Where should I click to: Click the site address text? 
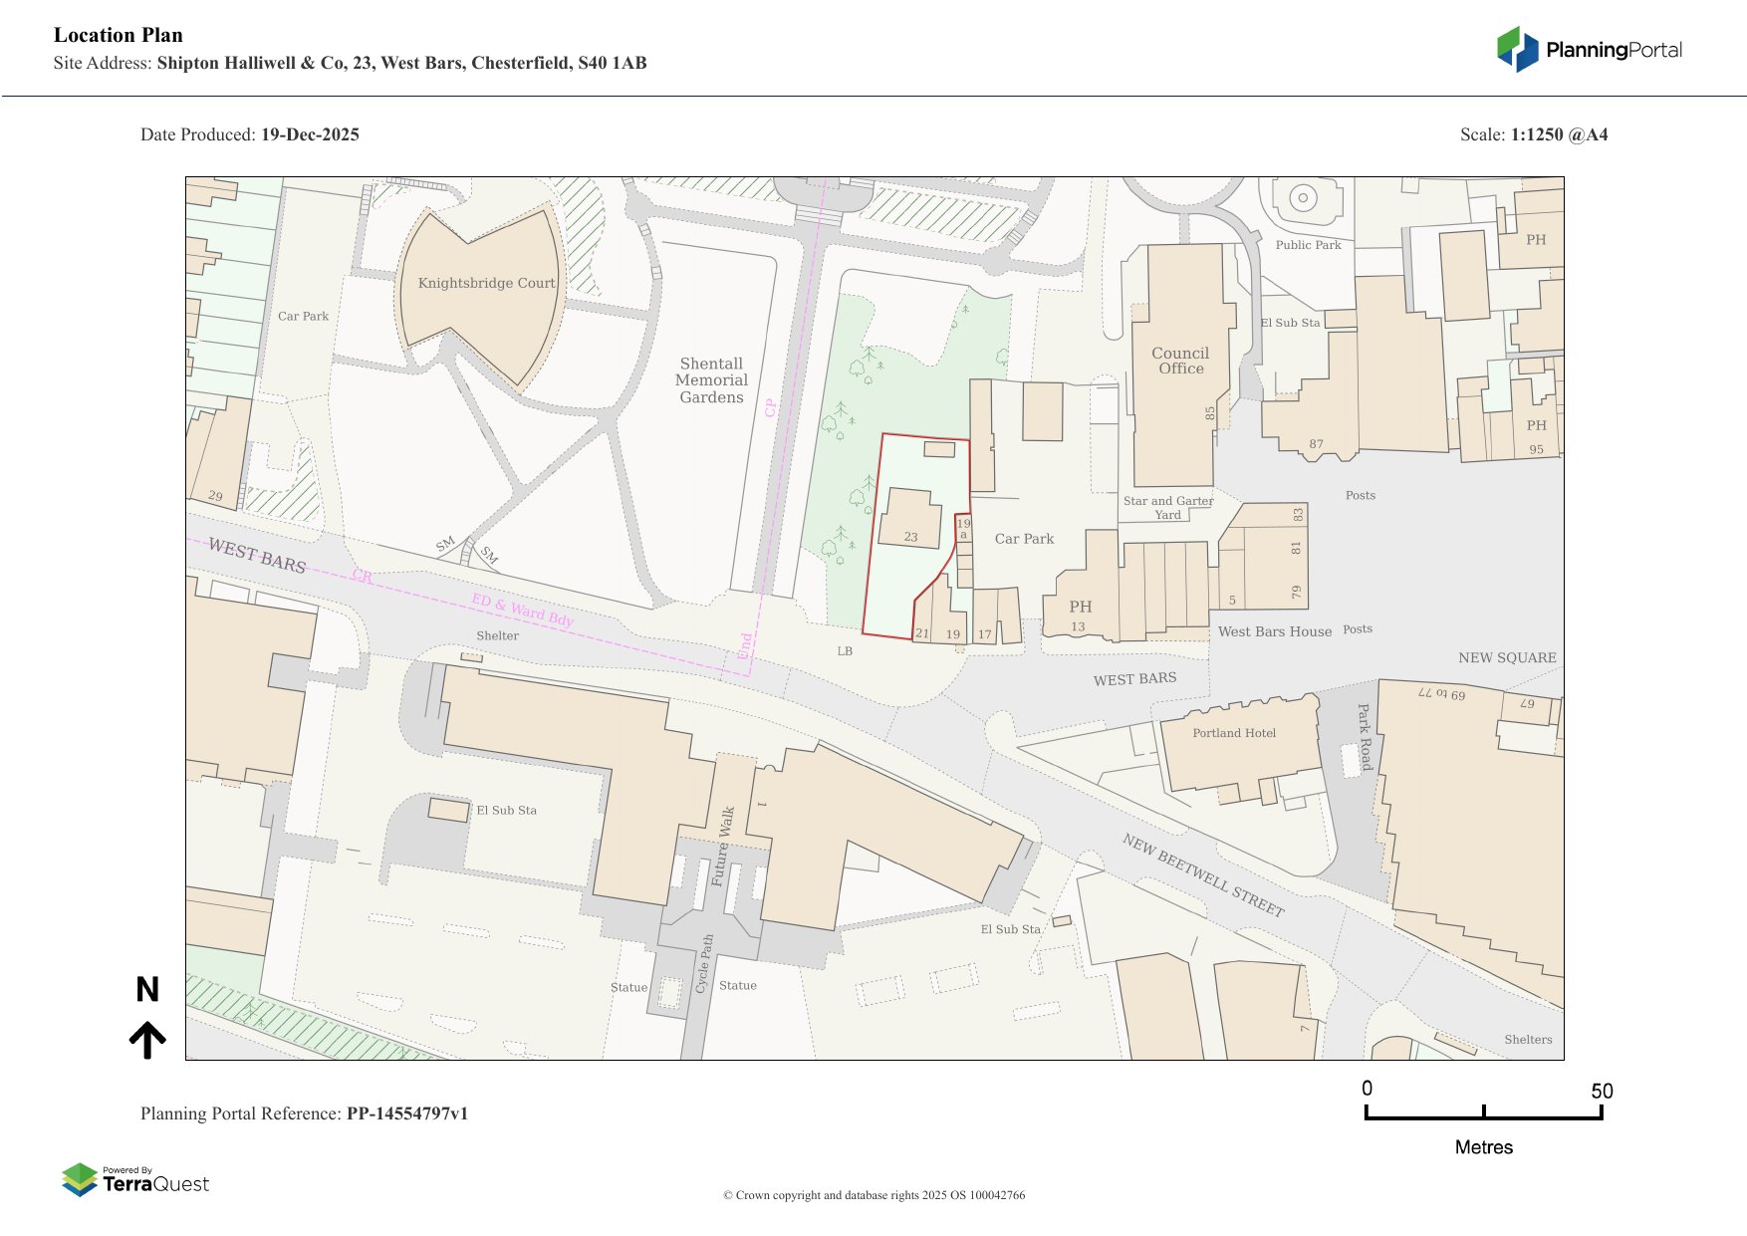(350, 63)
